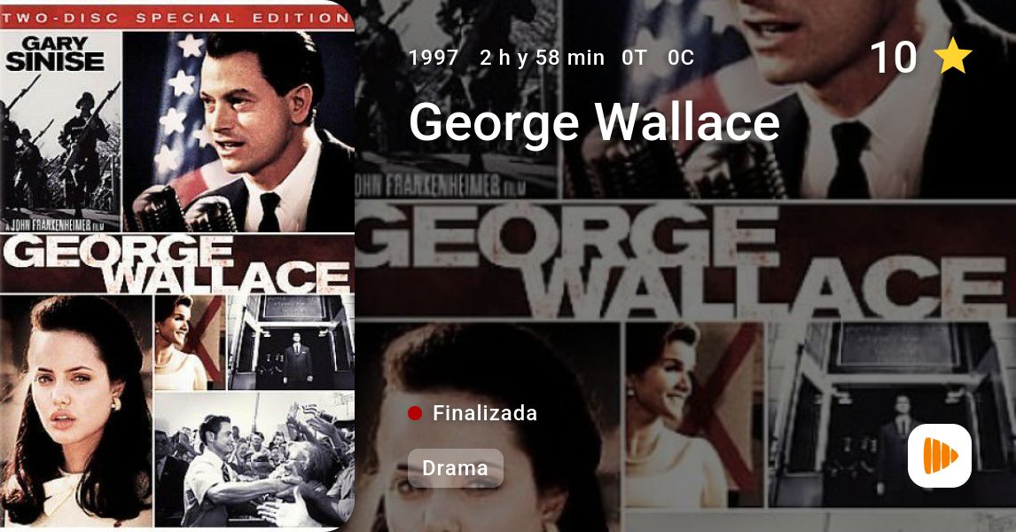Click the Finalizada status label
Image resolution: width=1016 pixels, height=532 pixels.
[485, 413]
